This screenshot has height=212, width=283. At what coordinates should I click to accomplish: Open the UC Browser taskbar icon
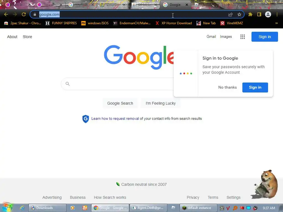click(85, 208)
